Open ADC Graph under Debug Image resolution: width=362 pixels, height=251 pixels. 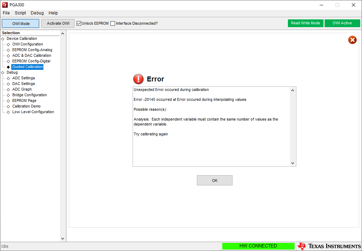(x=22, y=89)
